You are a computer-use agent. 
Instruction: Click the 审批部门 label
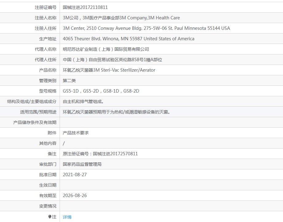(x=48, y=165)
